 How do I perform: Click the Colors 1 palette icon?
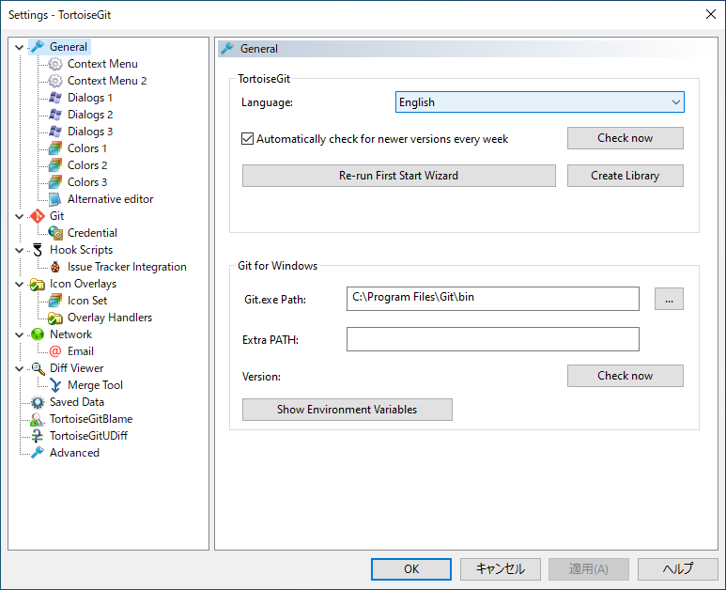[x=55, y=148]
